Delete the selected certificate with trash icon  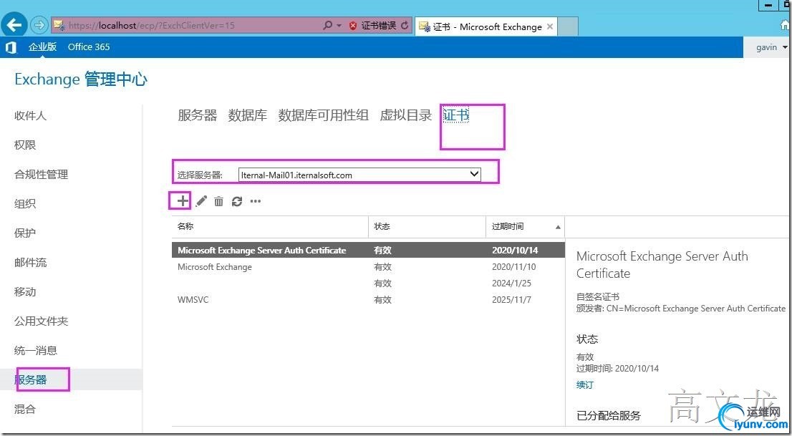point(218,201)
